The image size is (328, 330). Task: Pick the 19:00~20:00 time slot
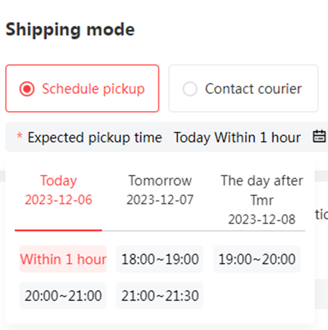point(257,259)
